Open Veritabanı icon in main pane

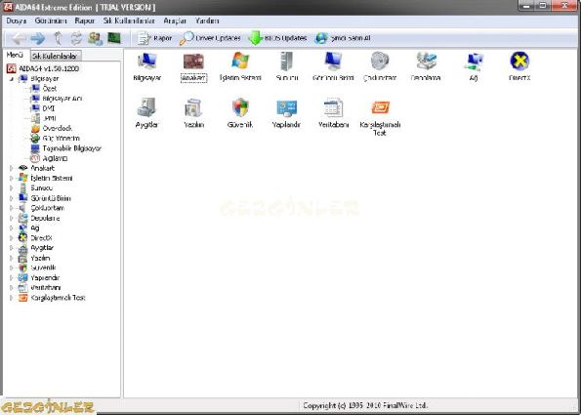point(333,113)
